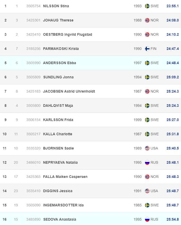Screen dimensions: 181x225
Task: Click the Norwegian flag in Maiken Caspersen Falla's row
Action: point(147,177)
